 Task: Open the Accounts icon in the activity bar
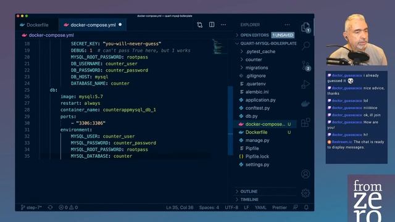306,174
